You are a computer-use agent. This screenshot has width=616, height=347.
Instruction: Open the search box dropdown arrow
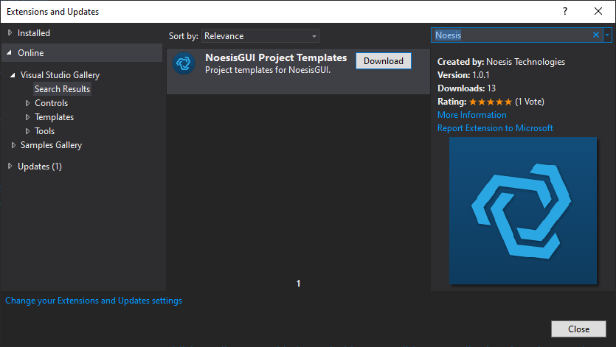pyautogui.click(x=607, y=35)
